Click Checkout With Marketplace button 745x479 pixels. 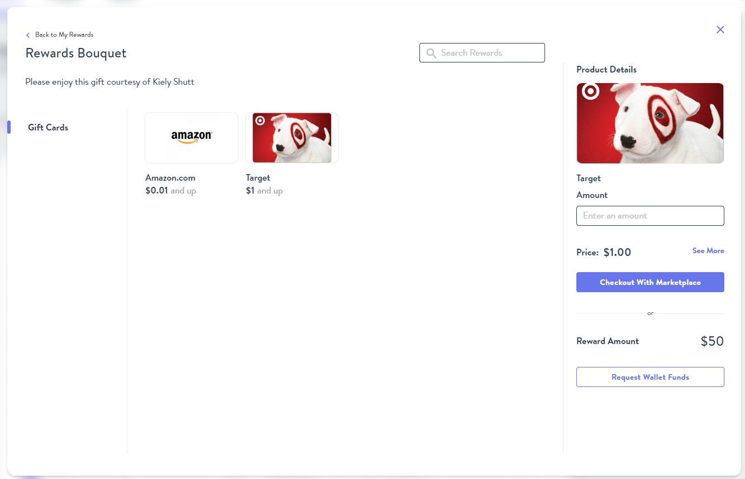[650, 282]
